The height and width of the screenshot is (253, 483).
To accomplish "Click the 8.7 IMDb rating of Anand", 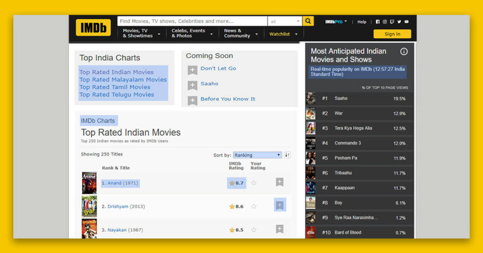I will point(237,183).
